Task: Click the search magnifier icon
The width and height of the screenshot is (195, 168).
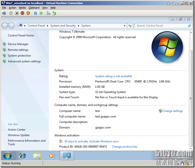Action: 190,26
